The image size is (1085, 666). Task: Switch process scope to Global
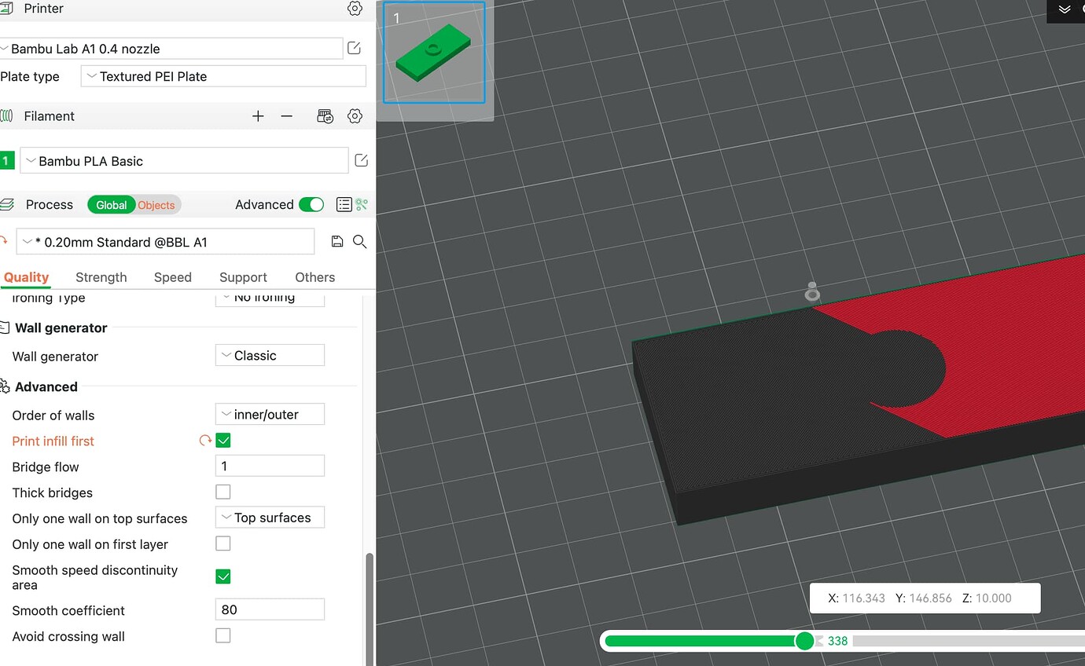(111, 205)
